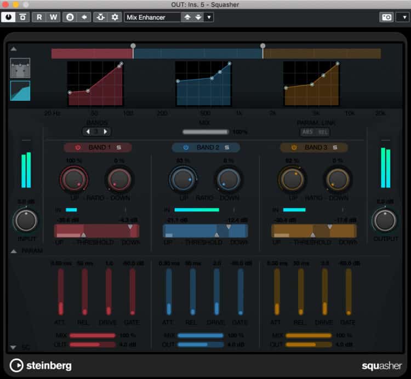Activate the side-chain input icon
411x379 pixels.
pos(101,18)
